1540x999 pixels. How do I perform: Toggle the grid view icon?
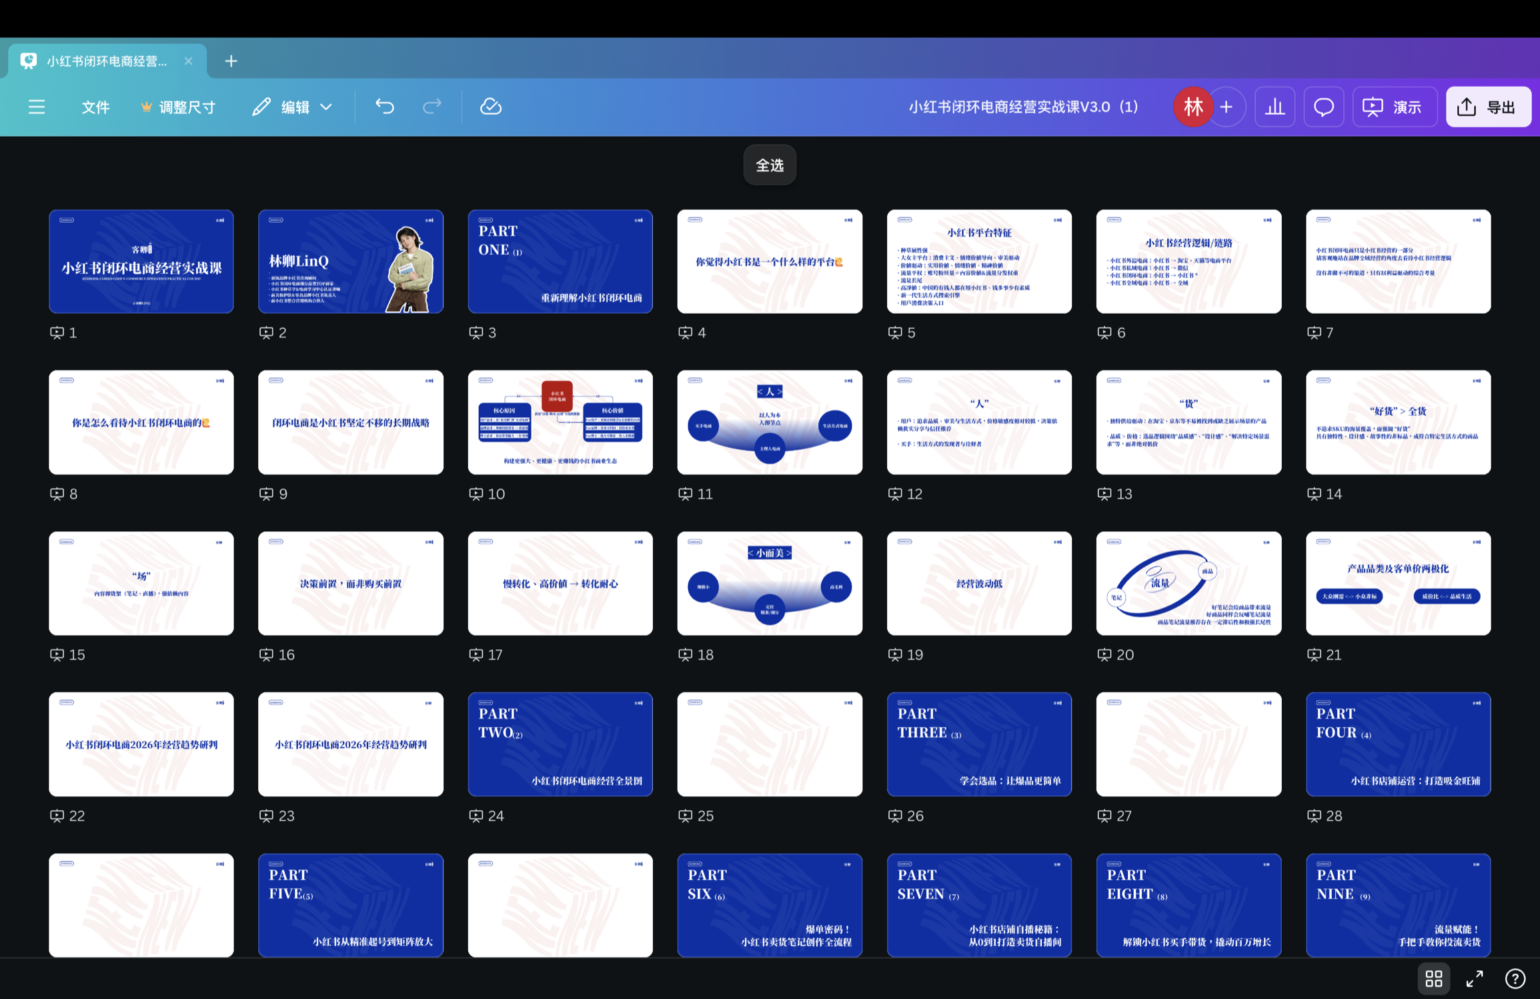coord(1433,978)
